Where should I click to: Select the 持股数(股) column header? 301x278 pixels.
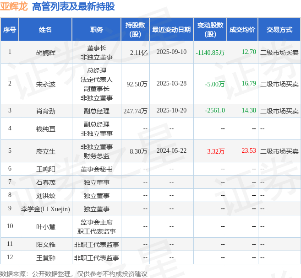click(135, 30)
